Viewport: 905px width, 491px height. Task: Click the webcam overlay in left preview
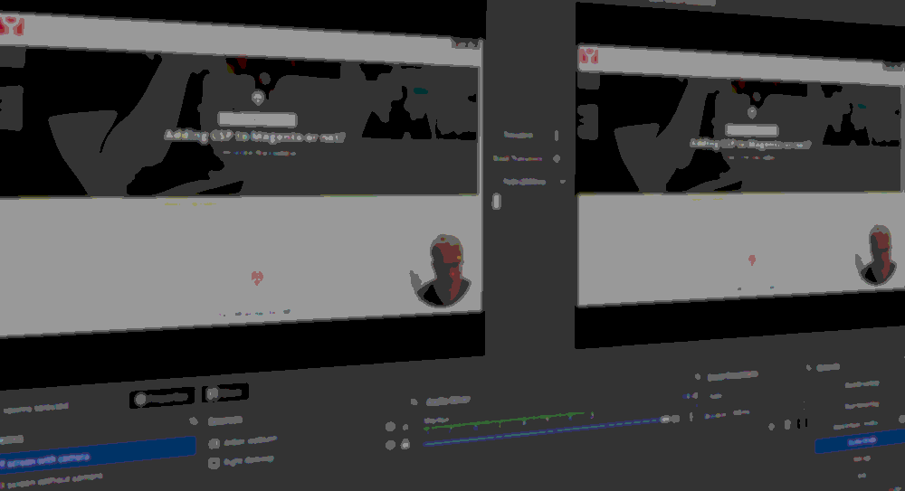coord(443,270)
